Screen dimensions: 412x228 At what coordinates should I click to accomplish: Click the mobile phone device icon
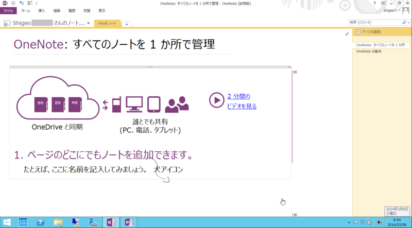click(x=116, y=104)
